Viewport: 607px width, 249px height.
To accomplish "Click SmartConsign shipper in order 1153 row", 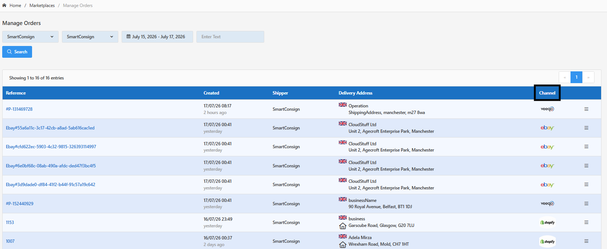I will [286, 223].
